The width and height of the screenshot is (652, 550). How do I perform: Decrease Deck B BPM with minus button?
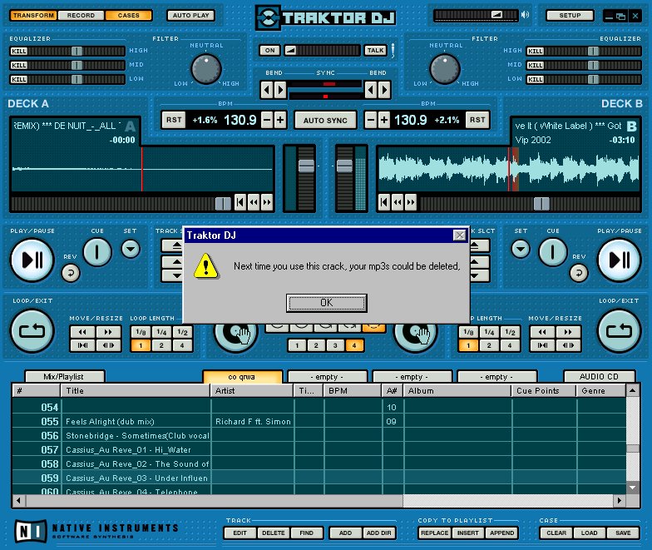371,120
